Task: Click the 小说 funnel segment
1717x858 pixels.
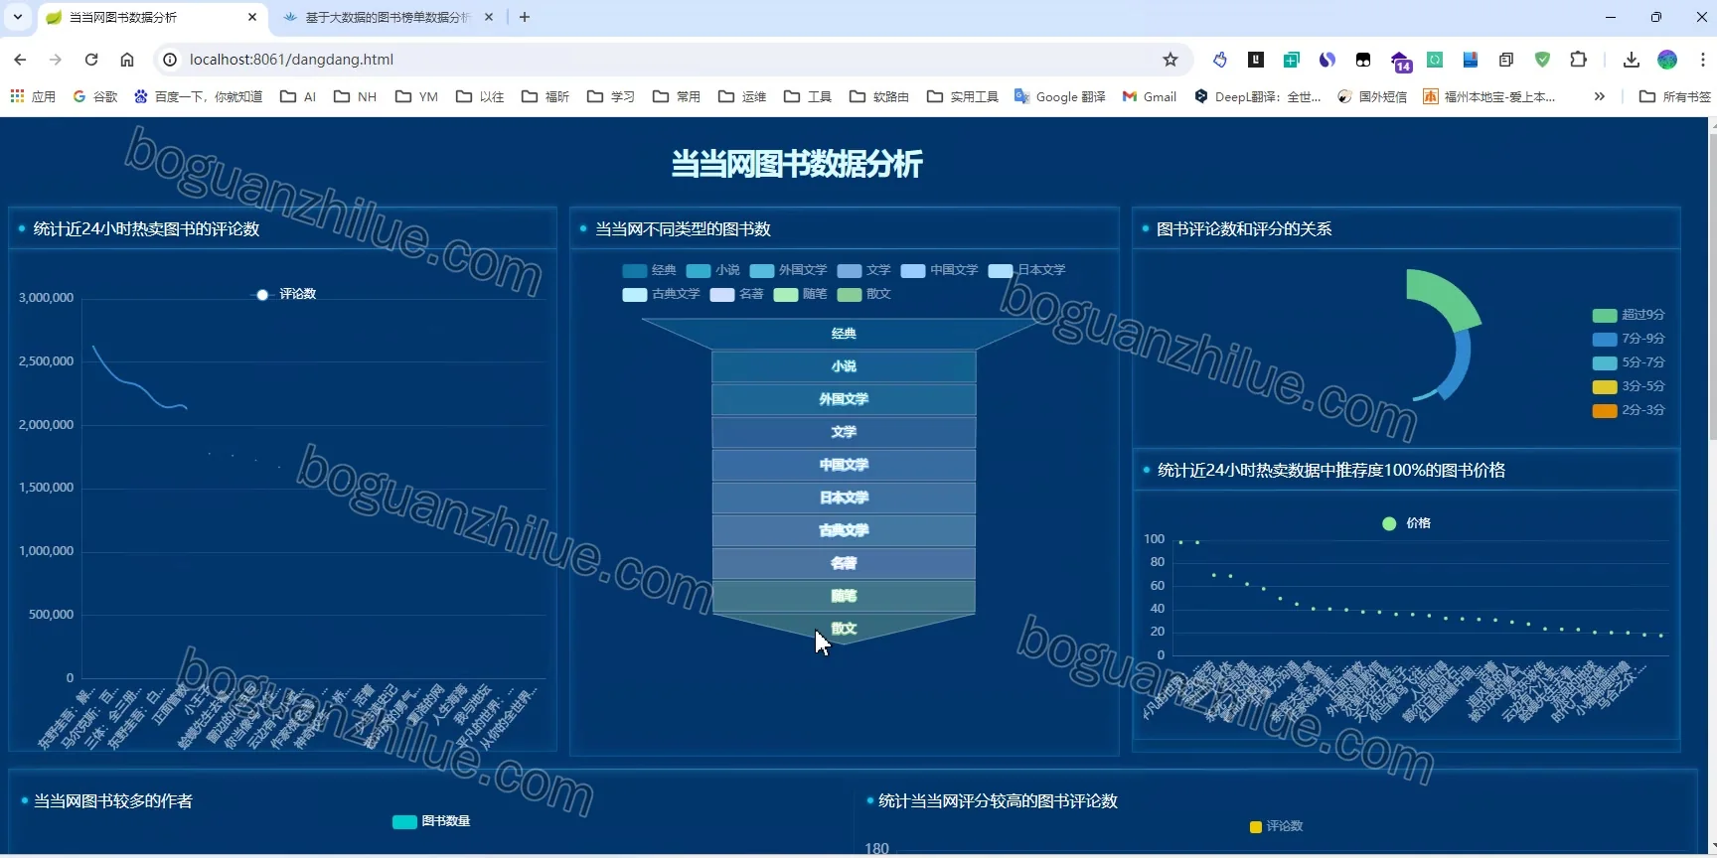Action: (x=844, y=366)
